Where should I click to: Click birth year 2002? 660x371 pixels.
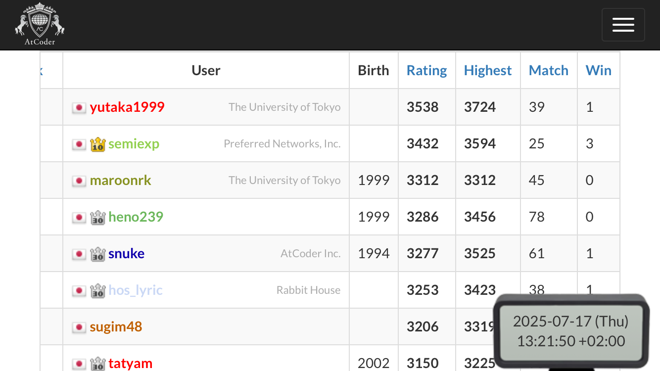pos(374,363)
